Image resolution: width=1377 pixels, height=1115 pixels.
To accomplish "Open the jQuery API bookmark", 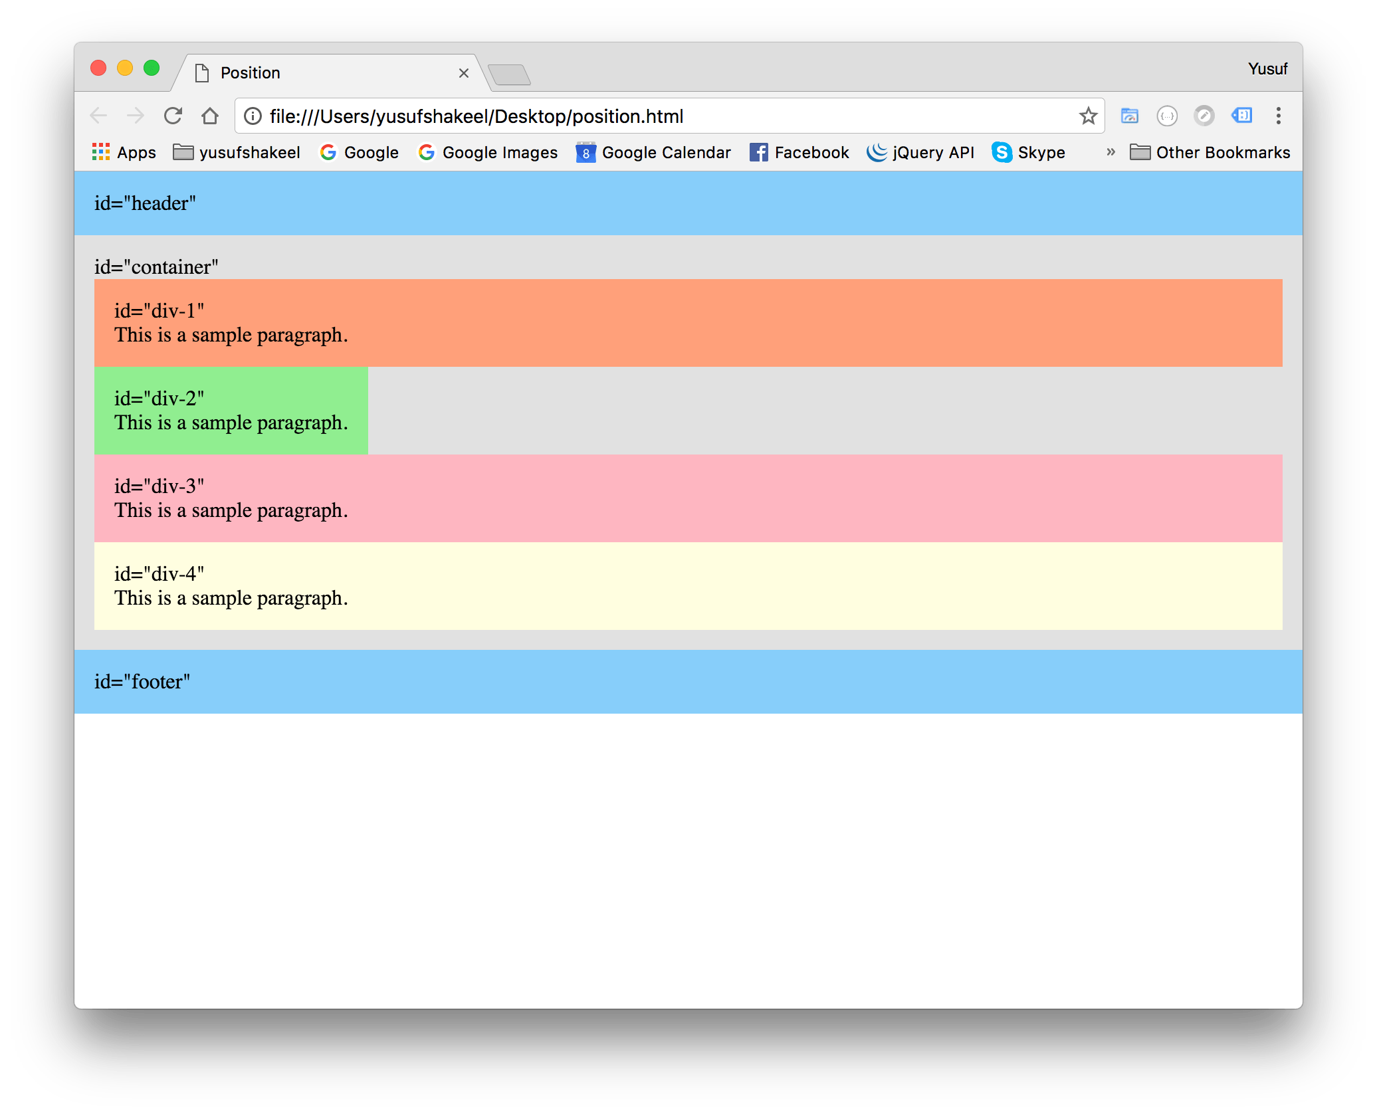I will 920,152.
